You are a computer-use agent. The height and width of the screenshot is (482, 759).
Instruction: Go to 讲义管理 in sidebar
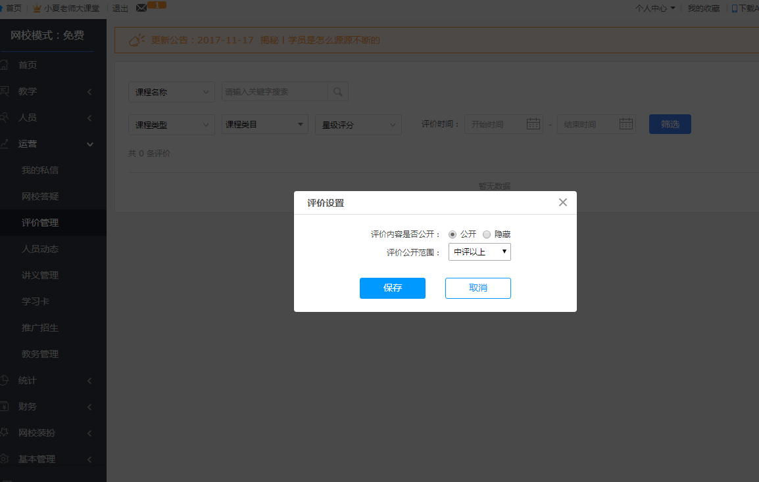click(40, 275)
